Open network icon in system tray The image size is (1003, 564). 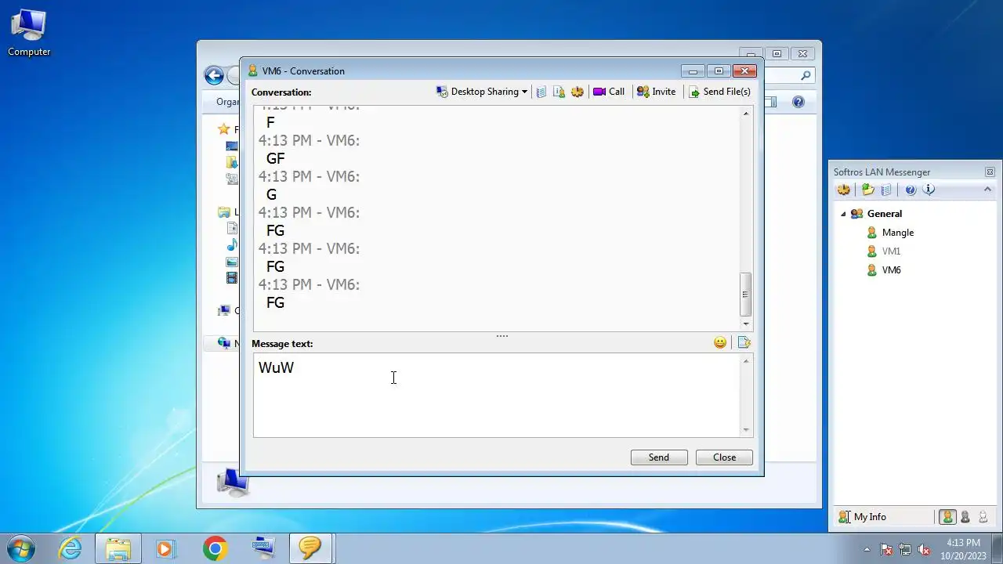905,549
